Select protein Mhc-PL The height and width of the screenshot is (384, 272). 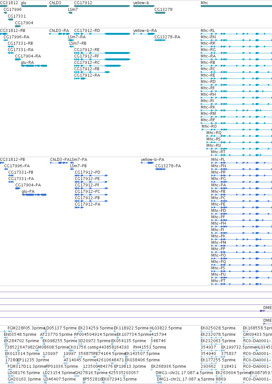click(218, 160)
